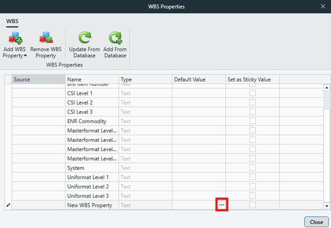The height and width of the screenshot is (228, 331).
Task: Click the Add From Database icon
Action: (115, 38)
